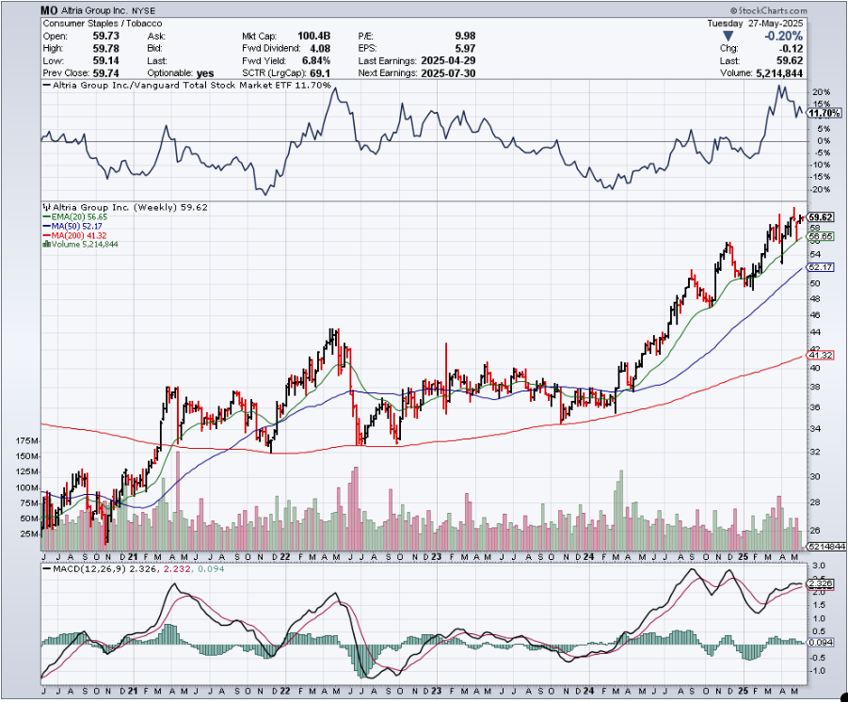
Task: Click the MA(200) 41.32 legend entry
Action: point(74,235)
